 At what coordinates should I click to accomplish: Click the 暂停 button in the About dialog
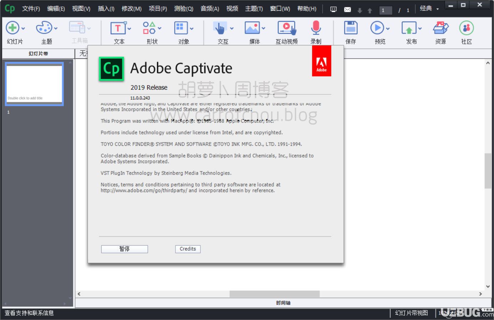point(124,249)
